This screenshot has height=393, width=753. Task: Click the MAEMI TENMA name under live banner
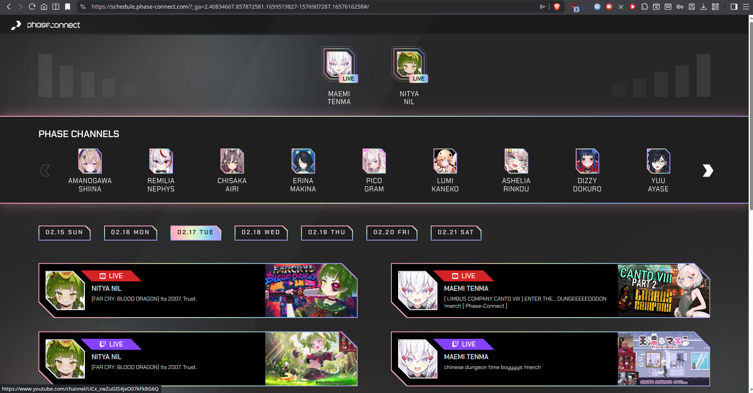[339, 98]
